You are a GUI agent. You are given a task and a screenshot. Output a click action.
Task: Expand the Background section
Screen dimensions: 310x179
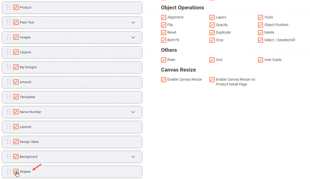(133, 157)
